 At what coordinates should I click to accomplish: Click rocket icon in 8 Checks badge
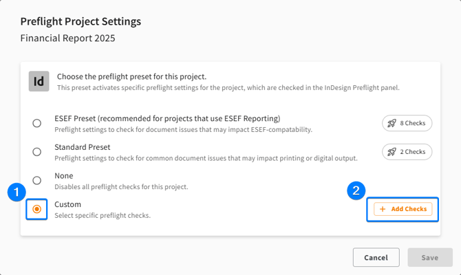[x=392, y=123]
